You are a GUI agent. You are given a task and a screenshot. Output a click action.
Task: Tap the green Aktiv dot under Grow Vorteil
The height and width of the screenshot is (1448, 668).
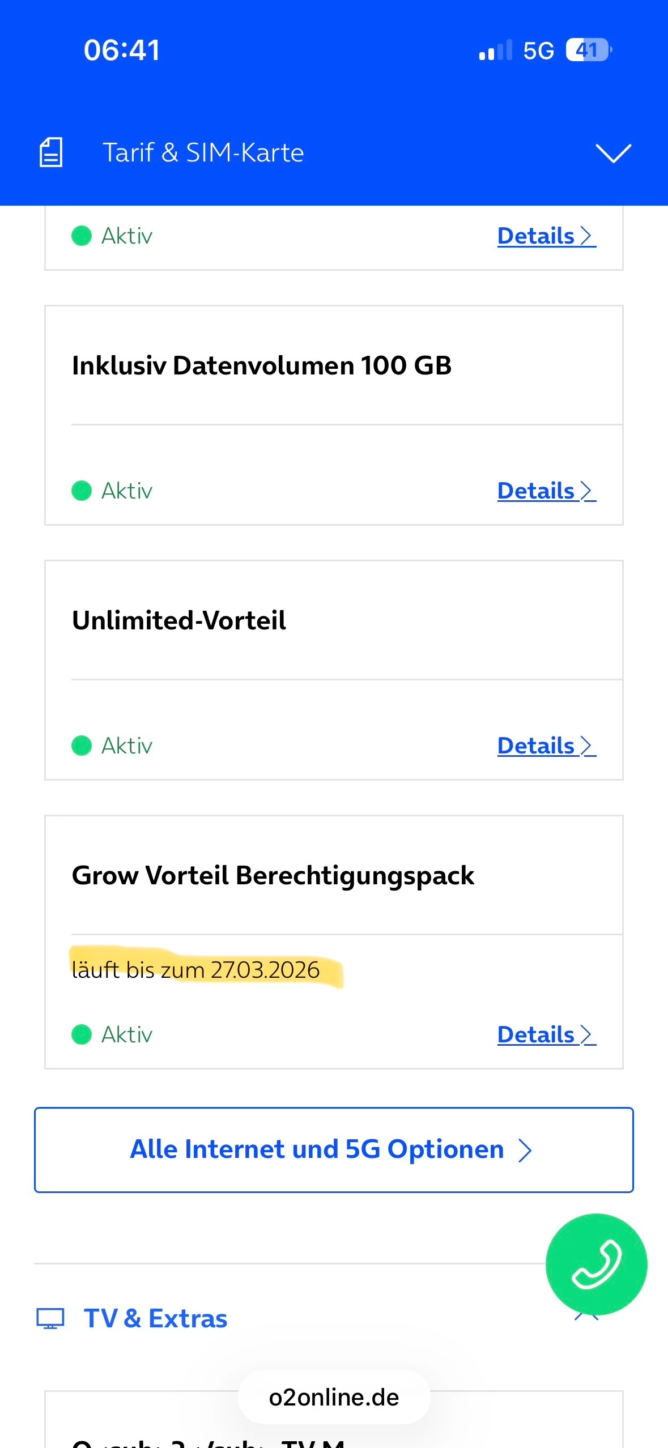pyautogui.click(x=82, y=1034)
